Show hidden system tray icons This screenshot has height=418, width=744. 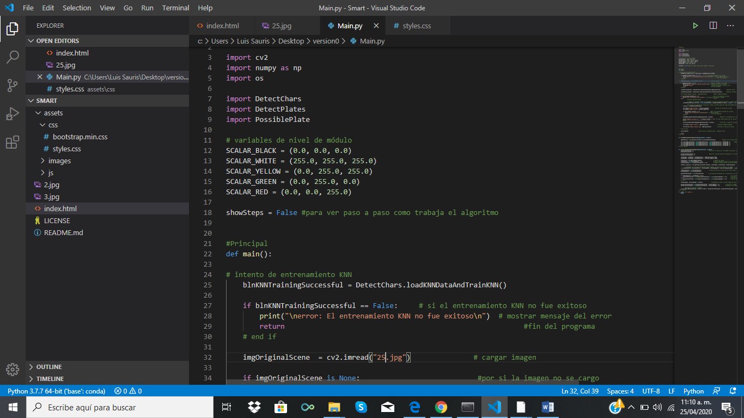click(x=631, y=407)
